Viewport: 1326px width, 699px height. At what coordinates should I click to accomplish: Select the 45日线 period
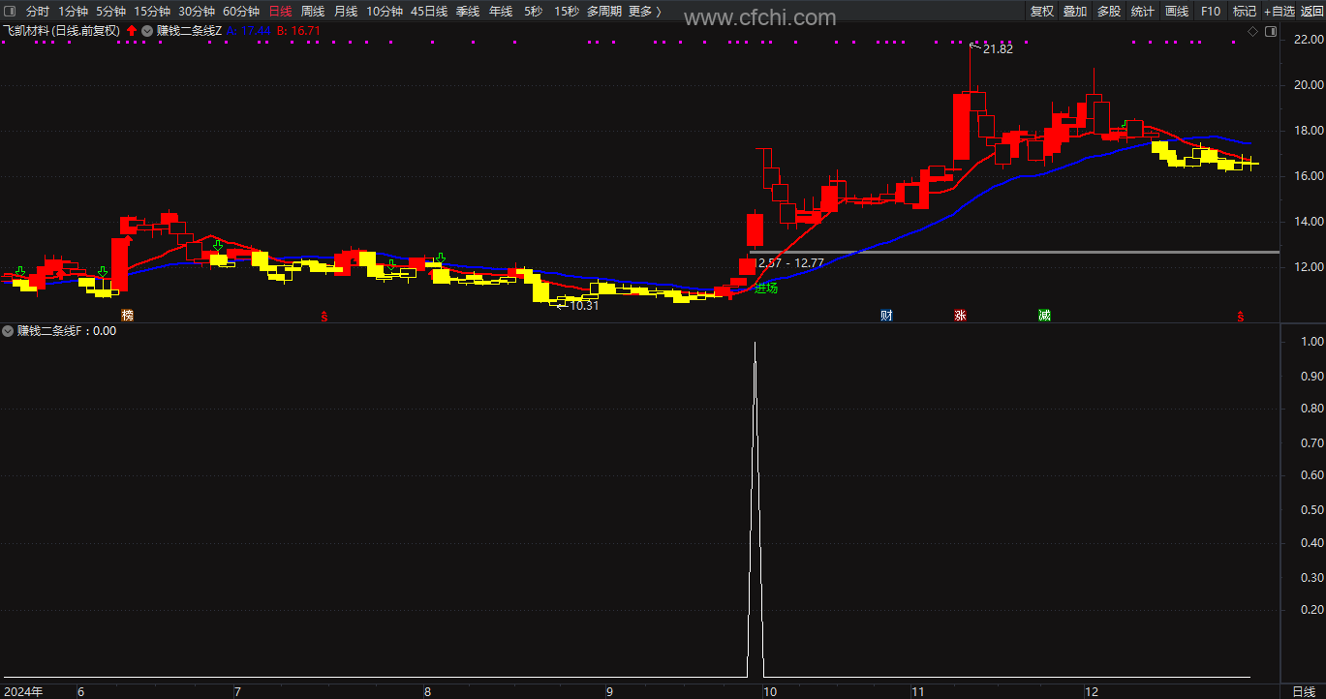pos(428,12)
